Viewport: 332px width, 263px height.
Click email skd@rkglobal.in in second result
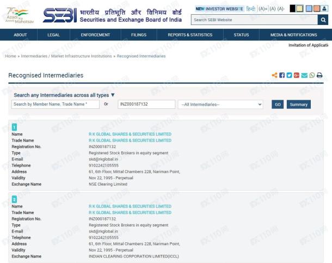(x=103, y=231)
